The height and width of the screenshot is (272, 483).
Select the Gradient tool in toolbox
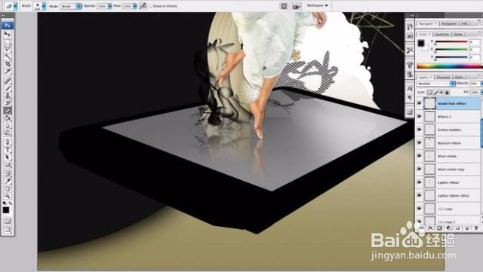point(8,118)
